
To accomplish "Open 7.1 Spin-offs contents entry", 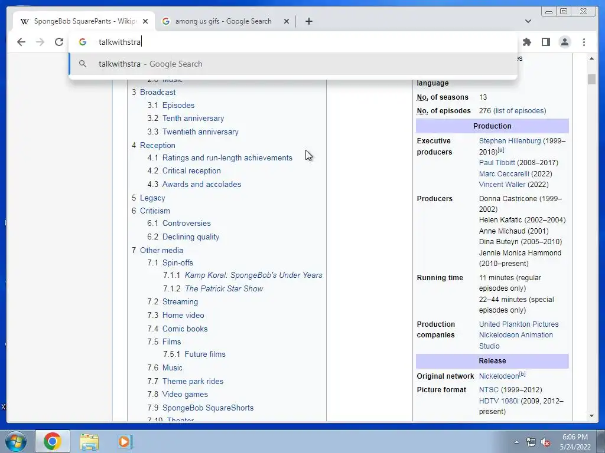I will tap(177, 262).
